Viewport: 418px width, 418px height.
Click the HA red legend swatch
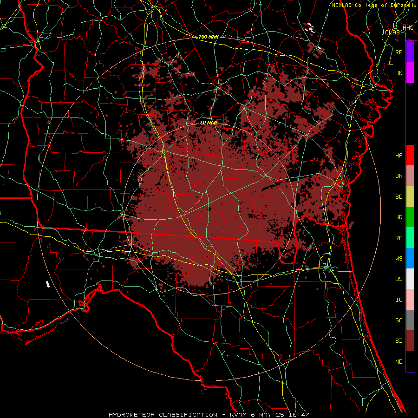point(410,155)
